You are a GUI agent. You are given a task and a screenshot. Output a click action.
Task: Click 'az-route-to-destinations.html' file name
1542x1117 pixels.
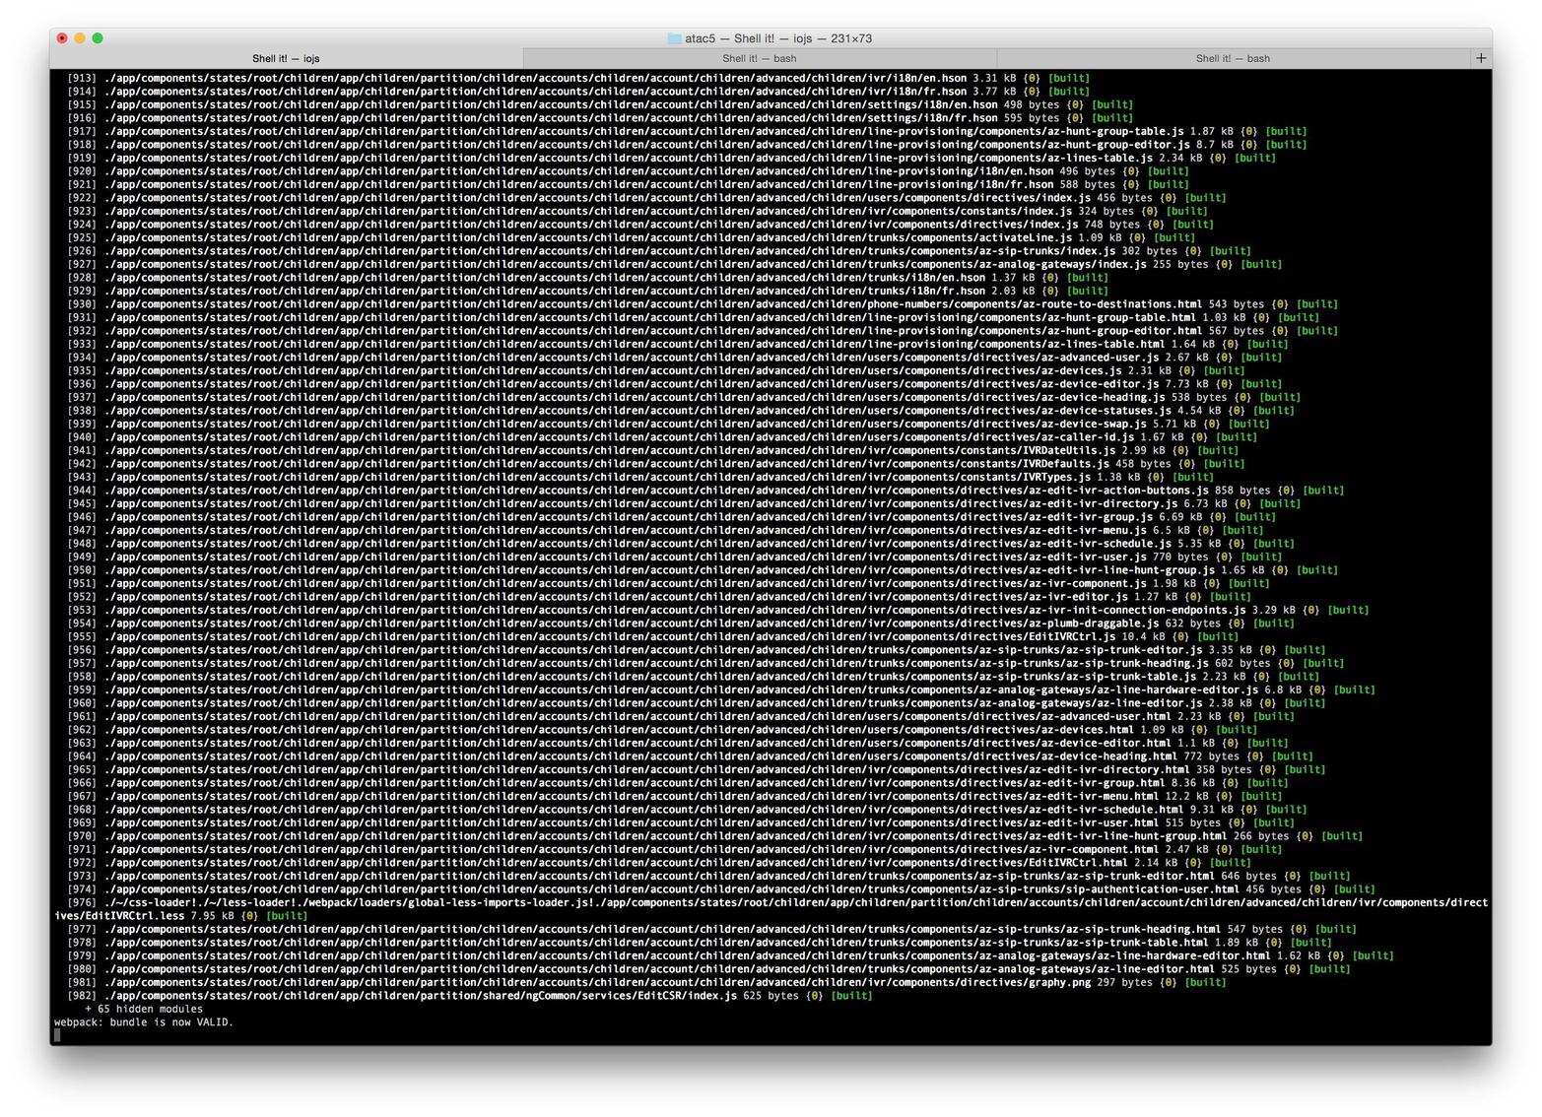(x=1112, y=303)
